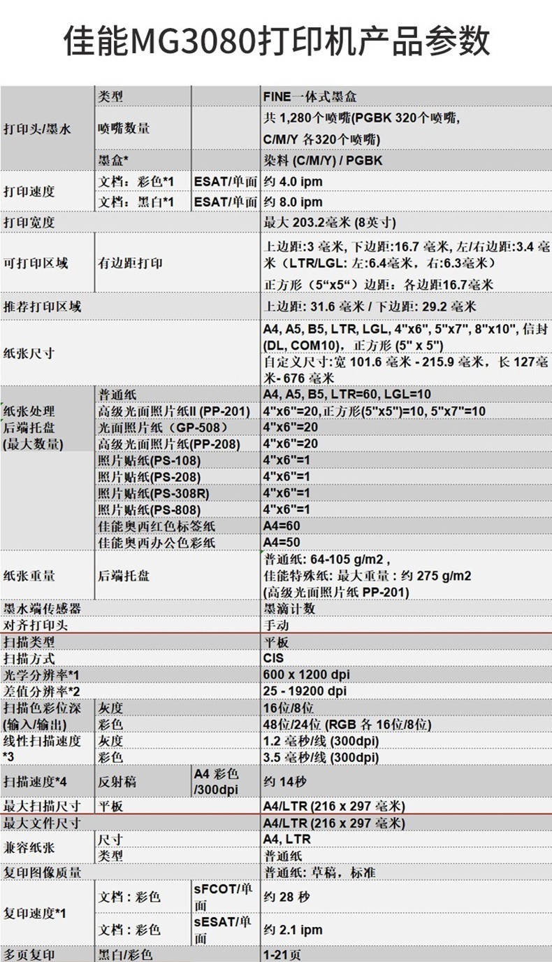Select the 扫描方式 CIS value
The width and height of the screenshot is (552, 962).
[273, 658]
